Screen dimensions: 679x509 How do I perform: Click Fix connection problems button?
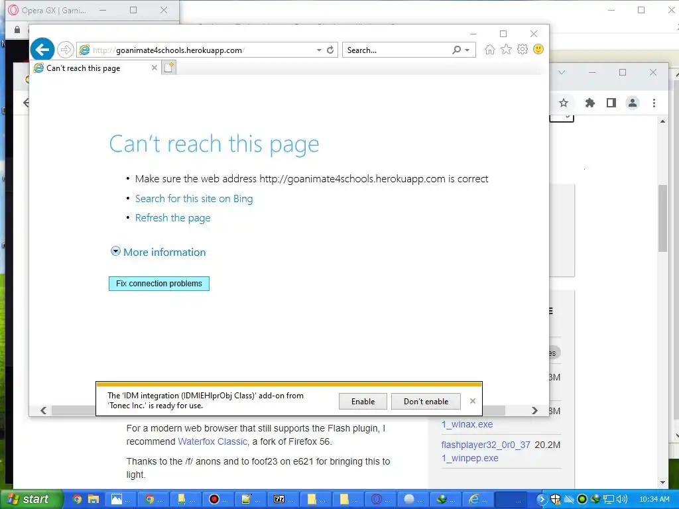click(159, 284)
